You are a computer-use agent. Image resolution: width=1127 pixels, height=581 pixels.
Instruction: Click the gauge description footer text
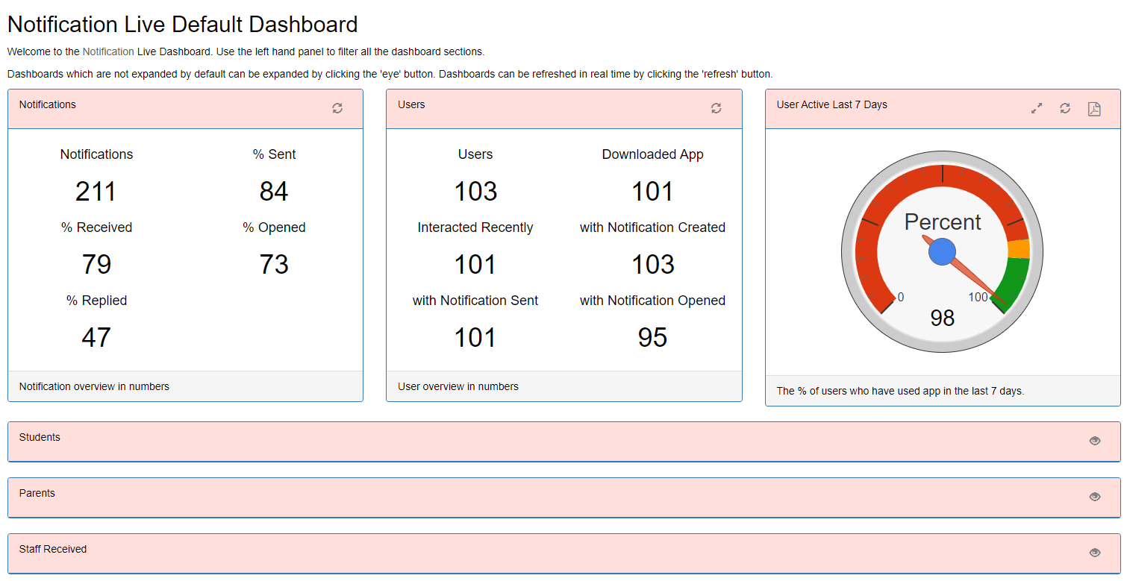(900, 391)
